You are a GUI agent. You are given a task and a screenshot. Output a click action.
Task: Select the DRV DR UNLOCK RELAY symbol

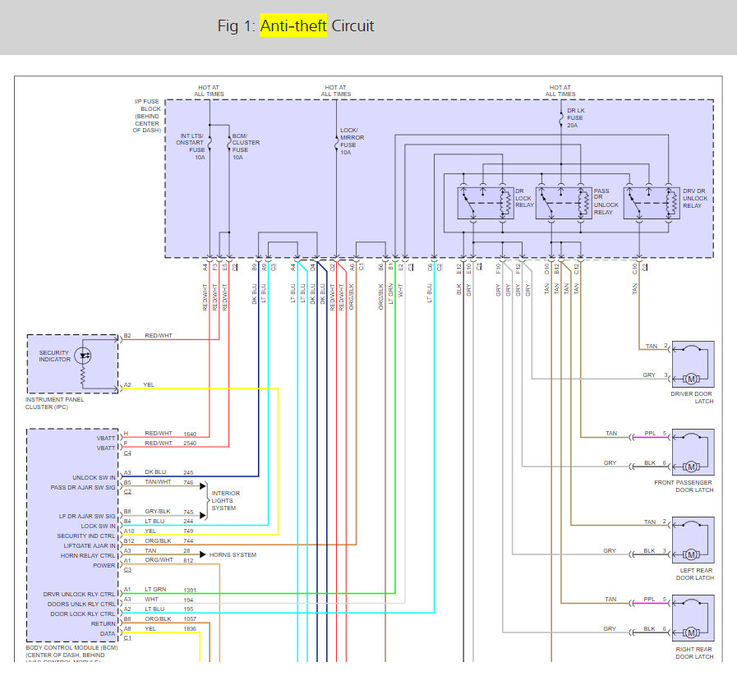(x=652, y=203)
